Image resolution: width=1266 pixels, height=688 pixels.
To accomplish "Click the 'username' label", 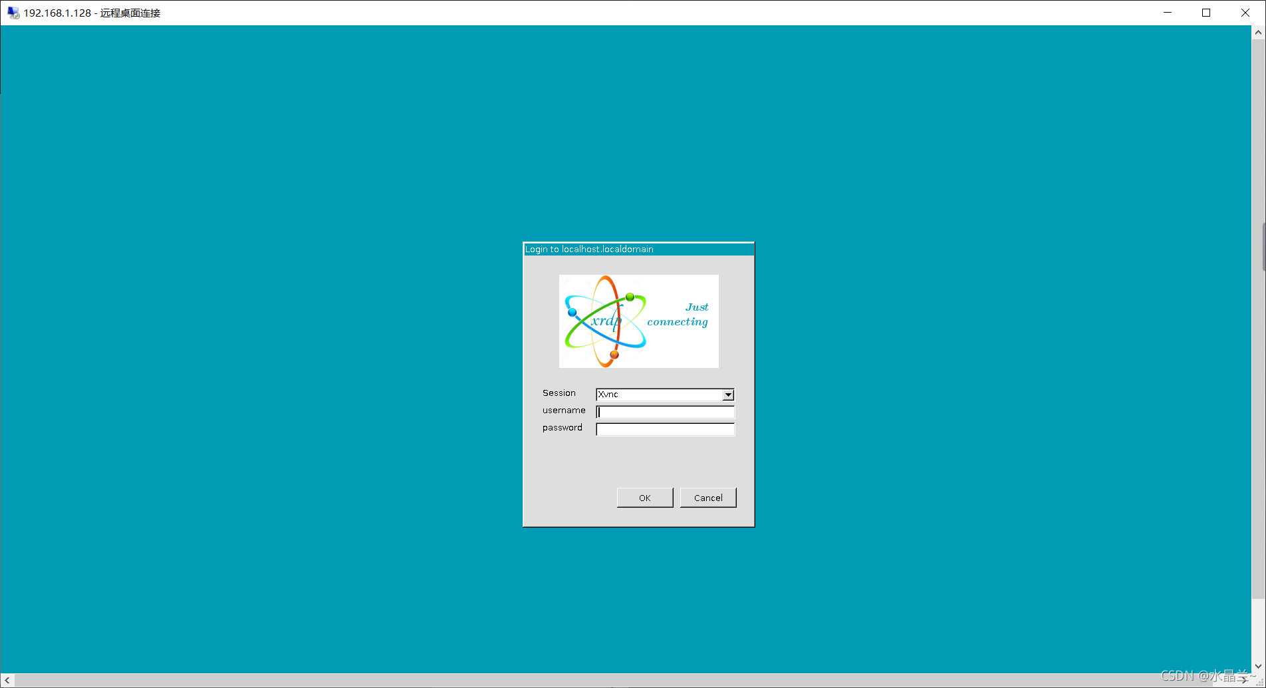I will pos(564,411).
